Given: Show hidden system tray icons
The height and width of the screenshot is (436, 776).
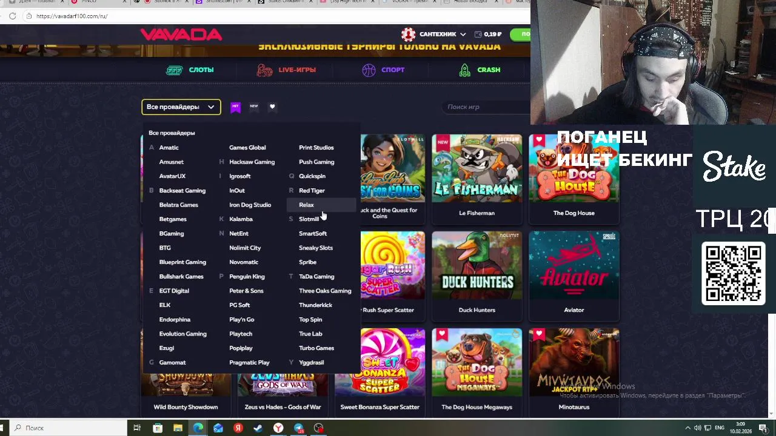Looking at the screenshot, I should click(687, 428).
